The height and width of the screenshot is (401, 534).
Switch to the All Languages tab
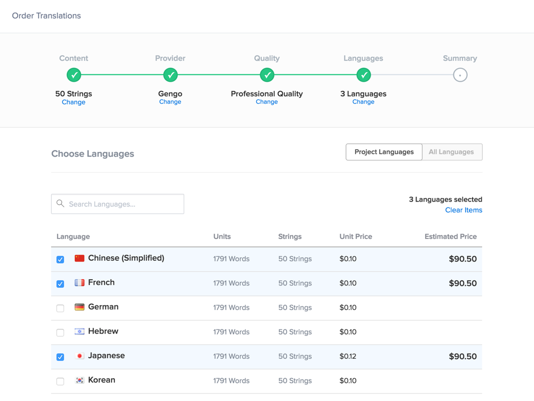451,152
